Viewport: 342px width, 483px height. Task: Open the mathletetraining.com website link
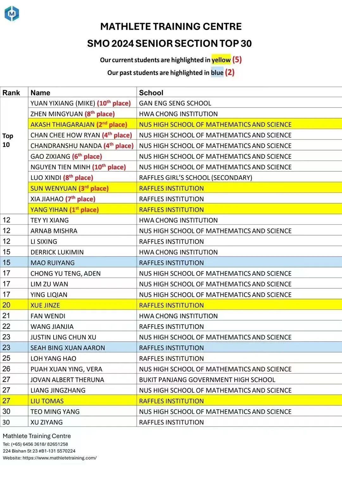(x=60, y=458)
